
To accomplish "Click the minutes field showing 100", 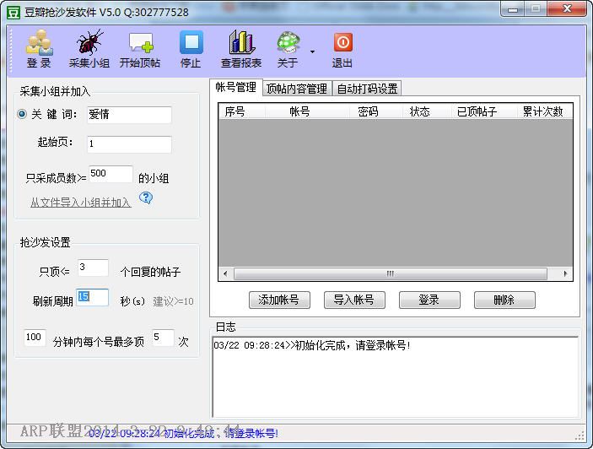I will (35, 338).
